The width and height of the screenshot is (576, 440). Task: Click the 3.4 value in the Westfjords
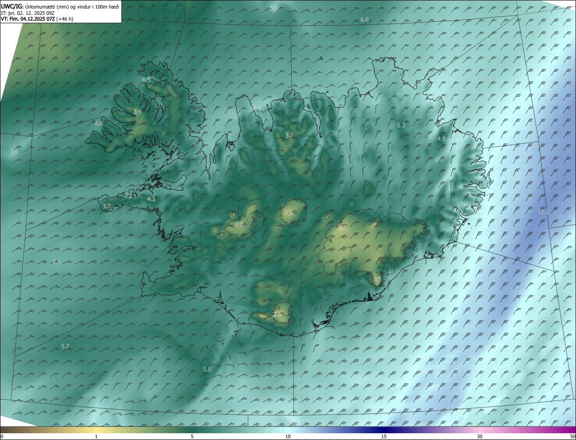point(137,112)
